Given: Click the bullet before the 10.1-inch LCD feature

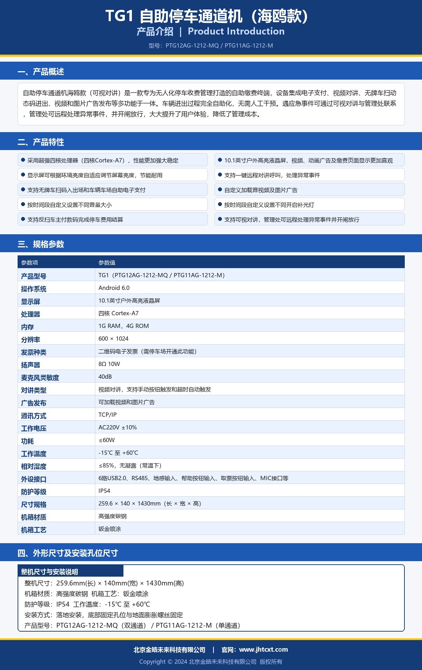Looking at the screenshot, I should point(220,160).
